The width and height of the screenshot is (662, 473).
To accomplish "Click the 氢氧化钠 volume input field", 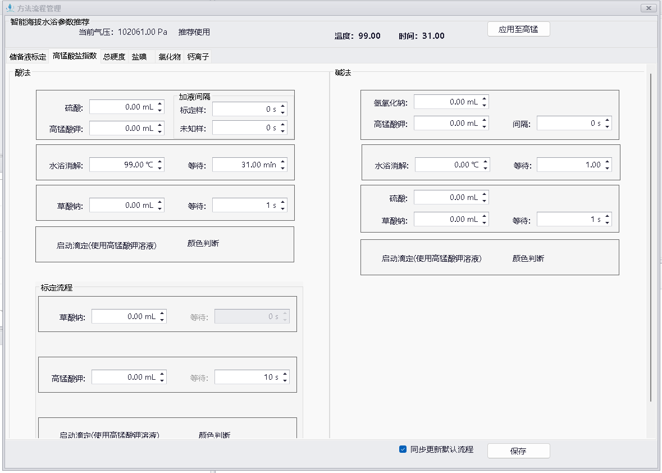I will tap(446, 101).
